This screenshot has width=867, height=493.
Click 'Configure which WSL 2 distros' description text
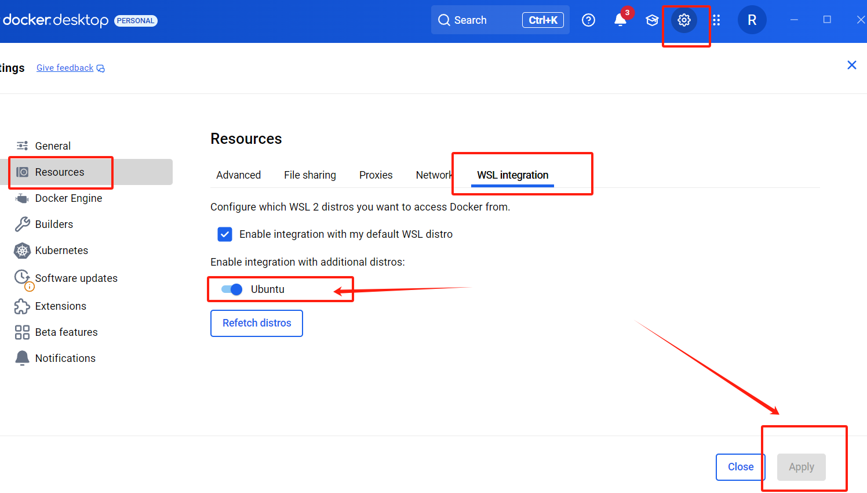point(360,207)
